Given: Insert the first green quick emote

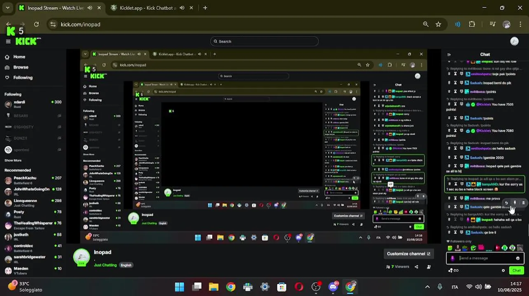Looking at the screenshot, I should click(450, 248).
